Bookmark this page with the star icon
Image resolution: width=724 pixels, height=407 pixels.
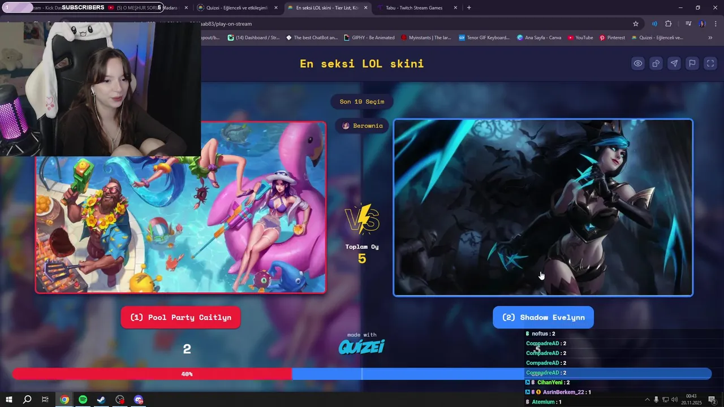tap(636, 24)
